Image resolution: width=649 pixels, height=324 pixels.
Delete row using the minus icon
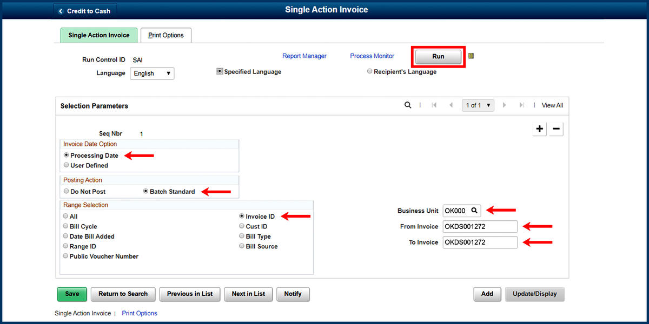point(556,129)
